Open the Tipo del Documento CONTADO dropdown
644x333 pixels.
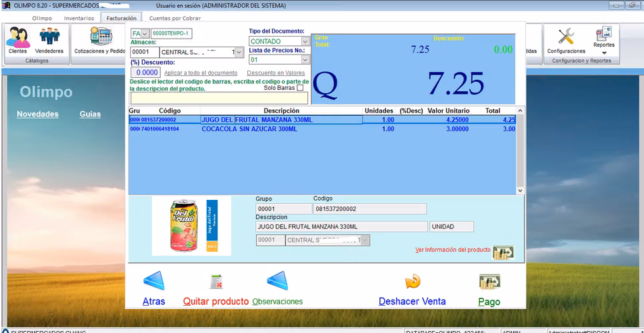305,41
